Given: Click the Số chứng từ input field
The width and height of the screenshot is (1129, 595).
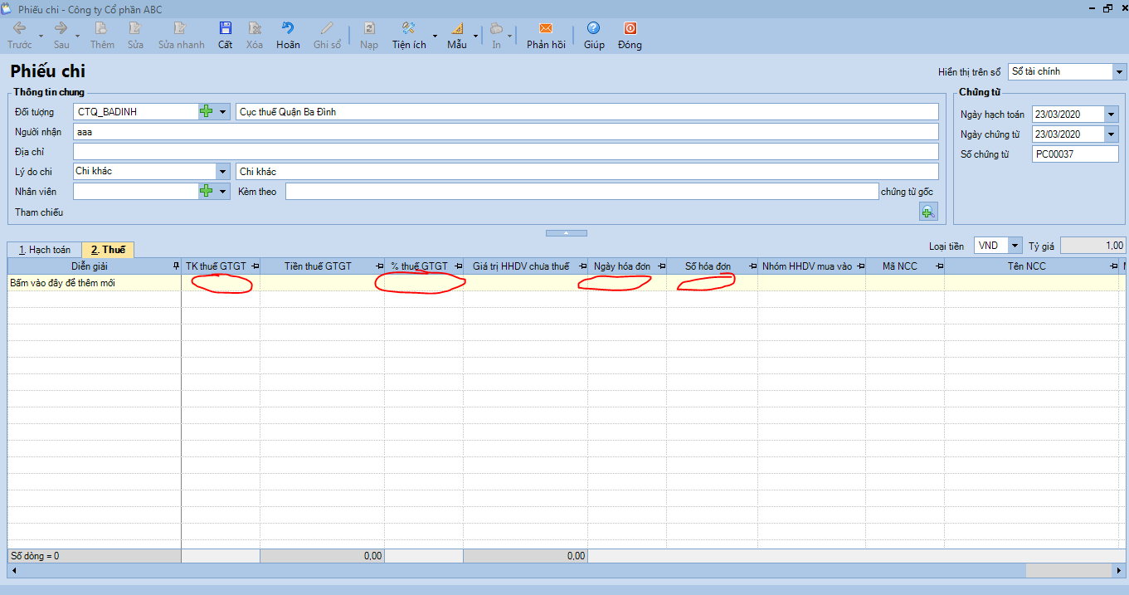Looking at the screenshot, I should 1074,154.
